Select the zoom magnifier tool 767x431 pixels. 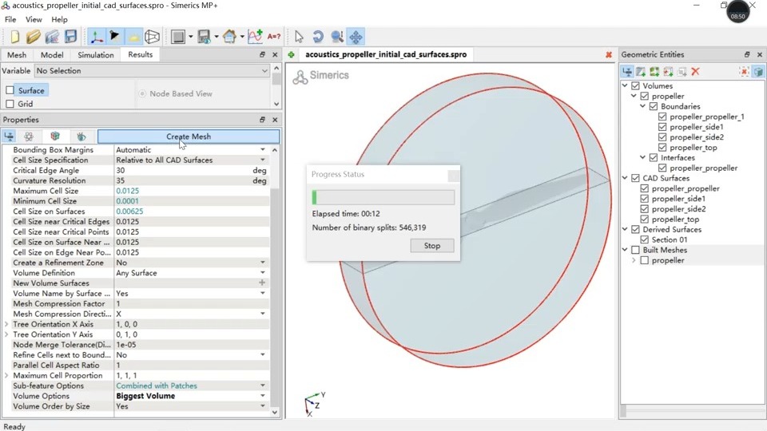point(337,37)
